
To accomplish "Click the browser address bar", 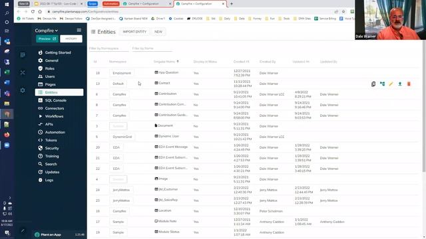I will click(190, 12).
